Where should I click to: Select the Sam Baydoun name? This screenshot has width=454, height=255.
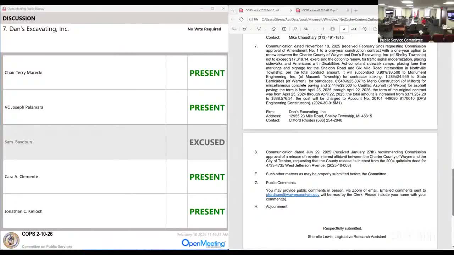(18, 142)
